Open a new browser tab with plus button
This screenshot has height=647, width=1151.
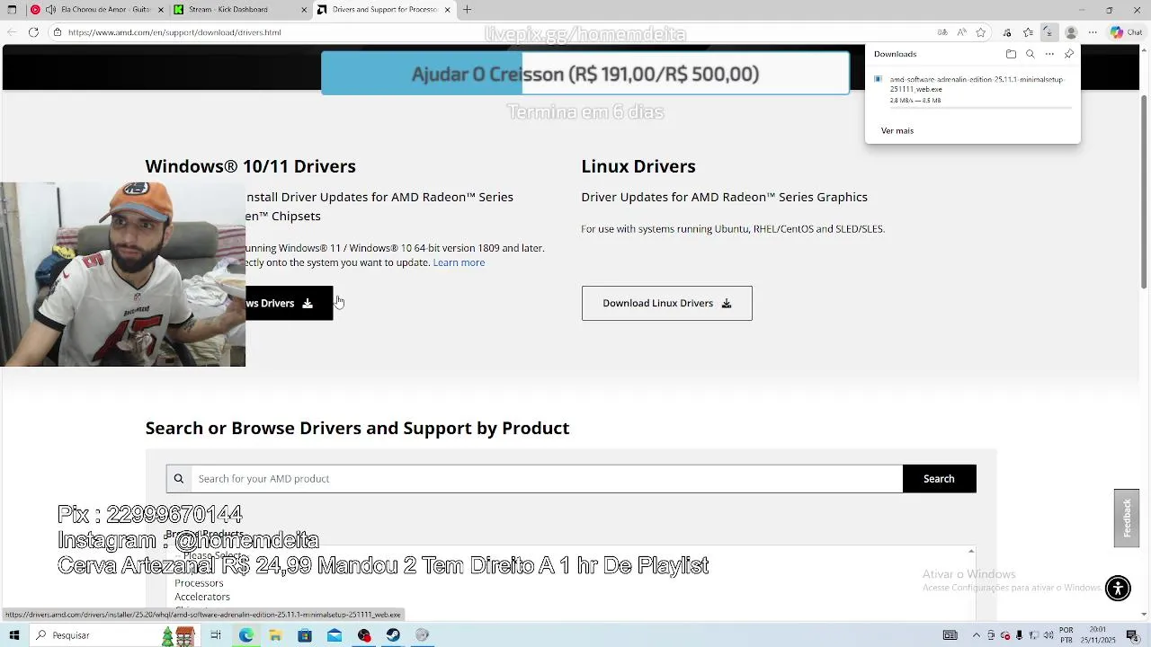click(467, 10)
